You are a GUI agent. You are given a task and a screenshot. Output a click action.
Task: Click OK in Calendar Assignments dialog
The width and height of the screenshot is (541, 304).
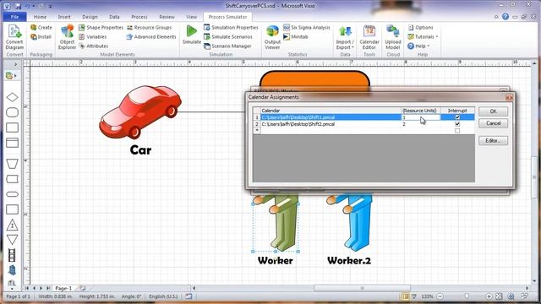pyautogui.click(x=493, y=111)
